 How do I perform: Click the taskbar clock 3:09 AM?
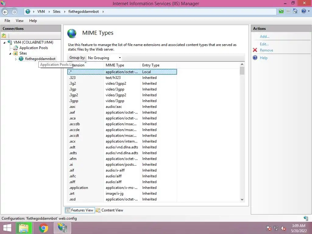299,226
